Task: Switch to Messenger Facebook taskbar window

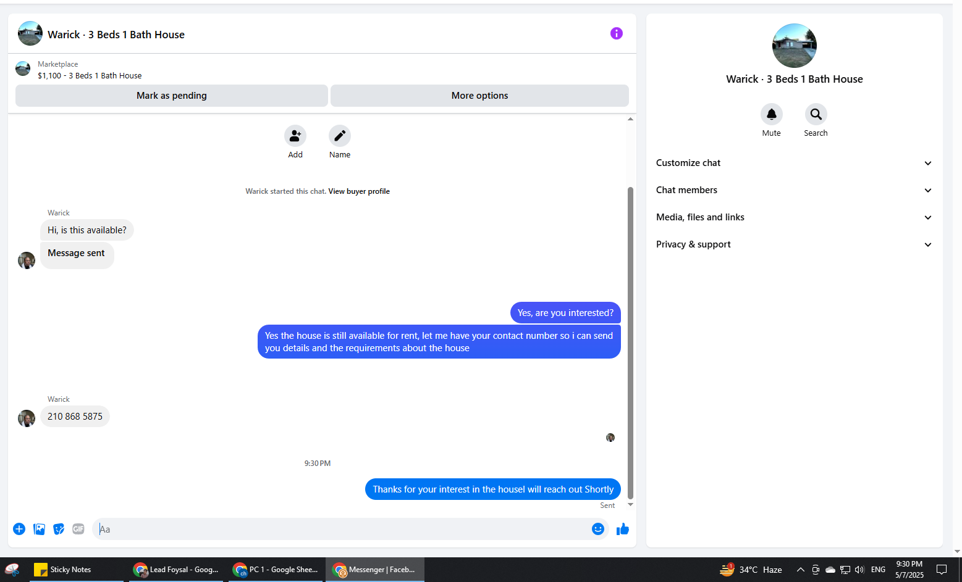Action: tap(375, 570)
